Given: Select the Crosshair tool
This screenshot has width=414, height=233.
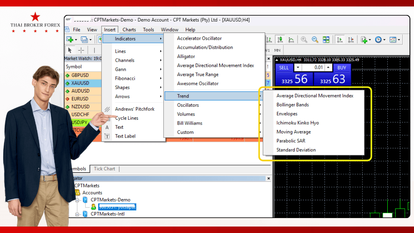Looking at the screenshot, I should pyautogui.click(x=81, y=50).
